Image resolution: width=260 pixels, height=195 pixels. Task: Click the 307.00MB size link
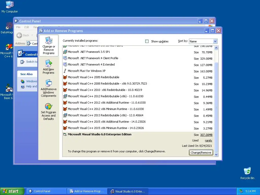point(206,135)
